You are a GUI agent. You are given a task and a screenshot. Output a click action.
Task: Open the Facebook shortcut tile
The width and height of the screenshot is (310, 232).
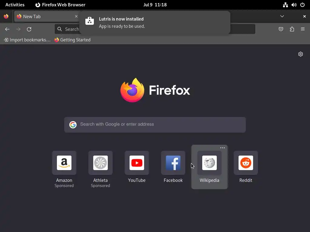coord(173,163)
